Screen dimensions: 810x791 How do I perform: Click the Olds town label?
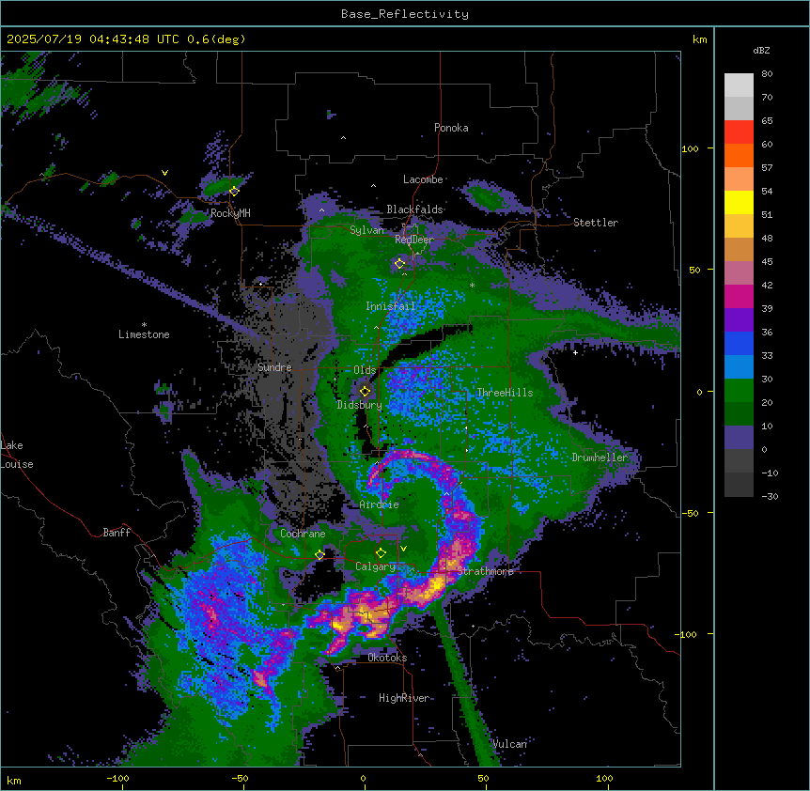point(365,370)
